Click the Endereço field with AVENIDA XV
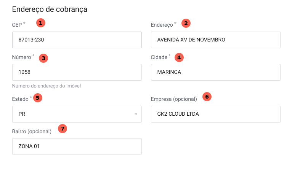This screenshot has height=172, width=292. point(216,40)
